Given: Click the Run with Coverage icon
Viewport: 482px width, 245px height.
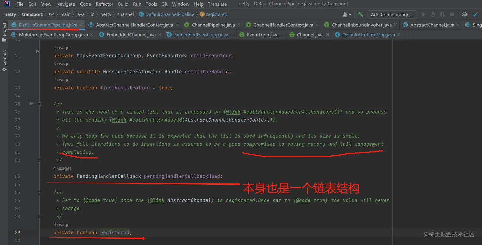Looking at the screenshot, I should pos(442,14).
